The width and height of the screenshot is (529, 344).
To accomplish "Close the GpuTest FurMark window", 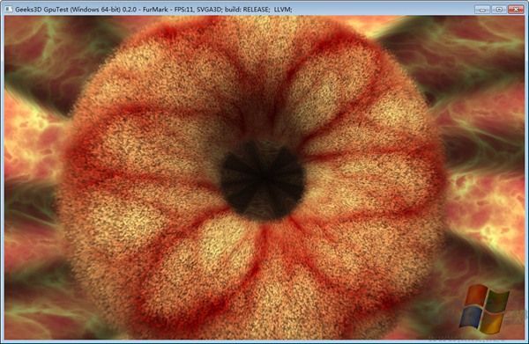I will pyautogui.click(x=516, y=10).
